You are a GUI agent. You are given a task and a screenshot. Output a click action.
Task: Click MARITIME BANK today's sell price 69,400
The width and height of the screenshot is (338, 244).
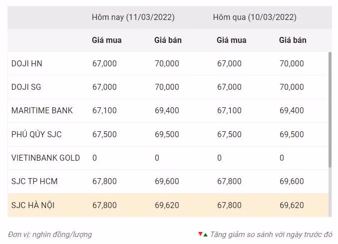click(x=167, y=110)
